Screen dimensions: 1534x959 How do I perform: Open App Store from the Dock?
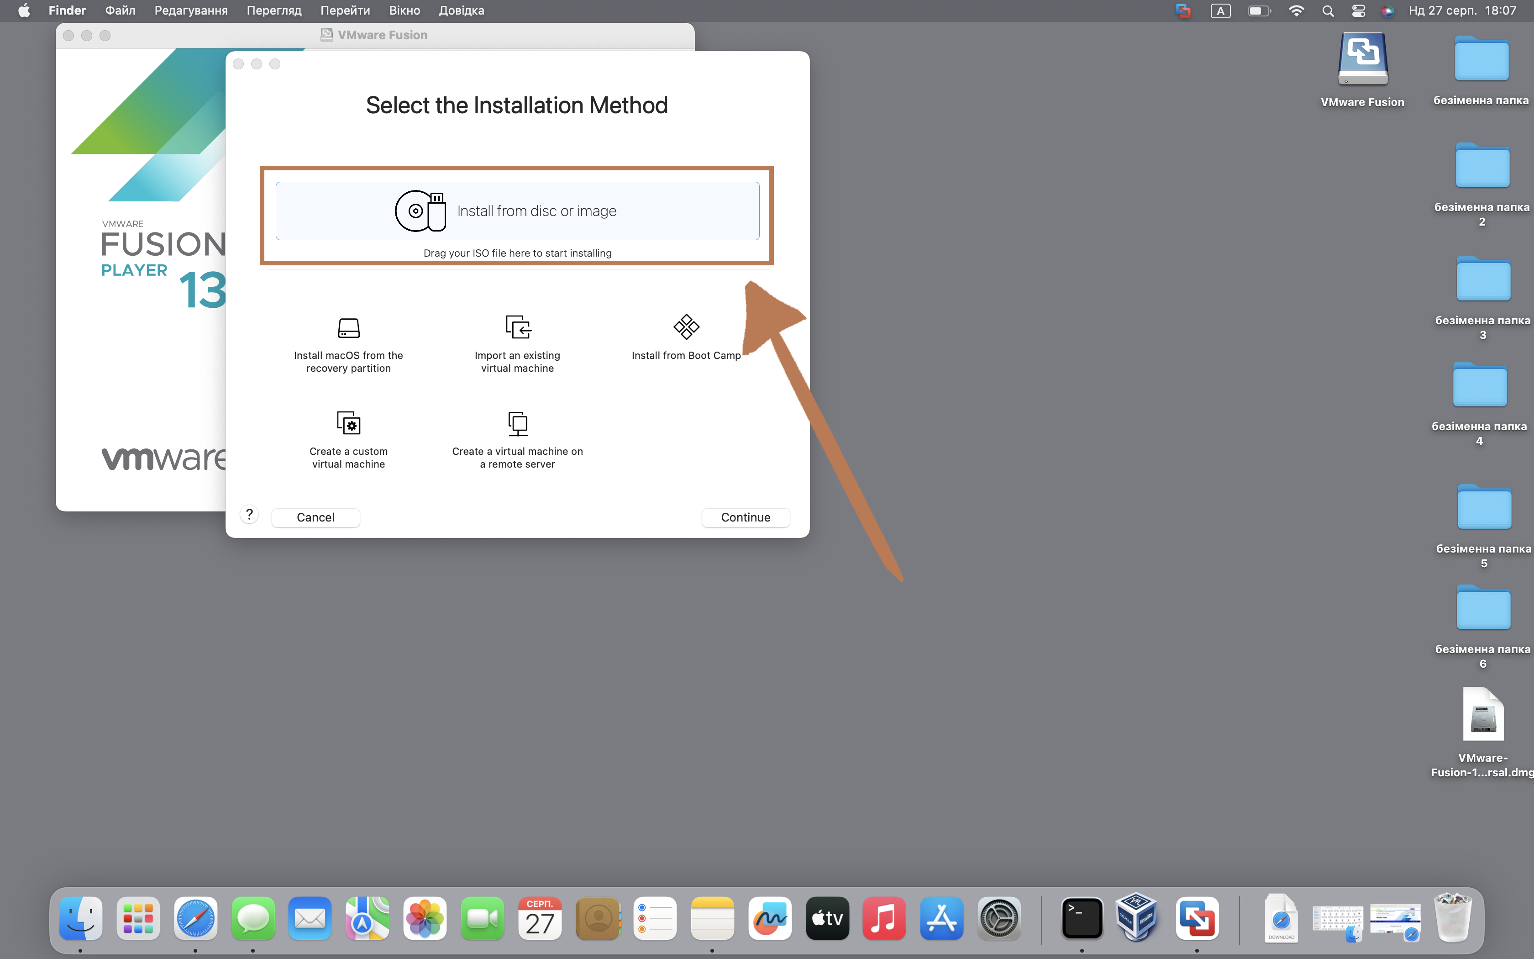942,918
